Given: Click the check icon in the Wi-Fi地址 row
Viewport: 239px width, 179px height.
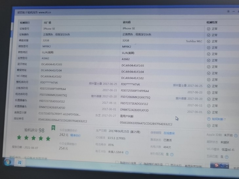Looking at the screenshot, I should click(x=208, y=80).
